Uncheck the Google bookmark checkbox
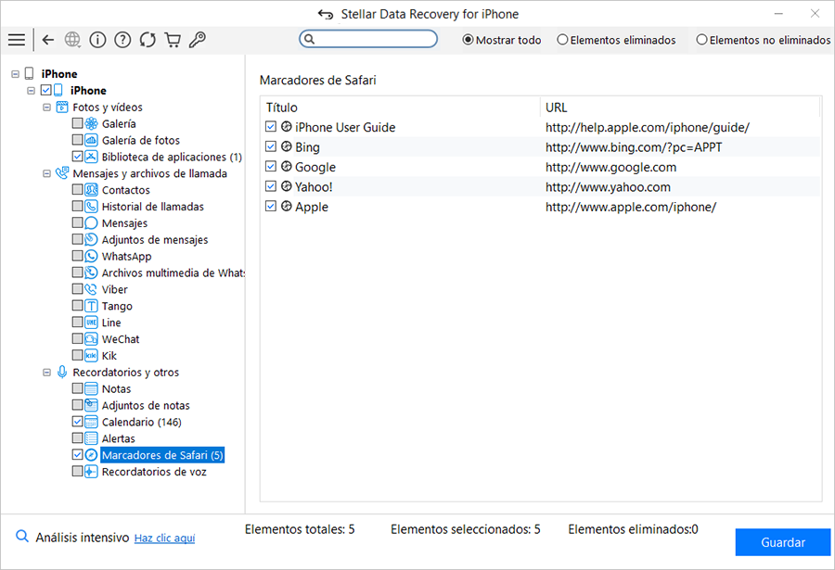835x570 pixels. (271, 167)
